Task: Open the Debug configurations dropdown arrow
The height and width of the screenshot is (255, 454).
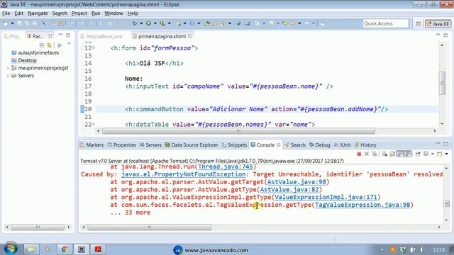Action: coord(141,23)
